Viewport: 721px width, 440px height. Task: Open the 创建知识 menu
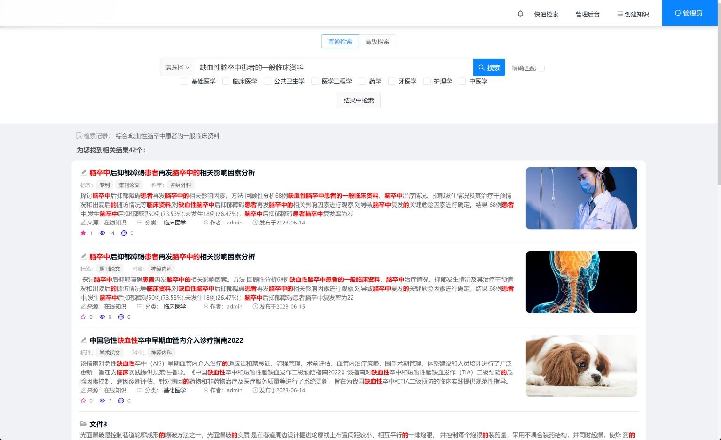[x=632, y=14]
